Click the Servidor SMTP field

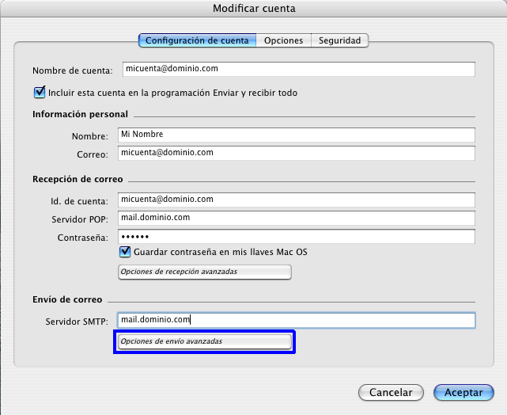tap(296, 320)
